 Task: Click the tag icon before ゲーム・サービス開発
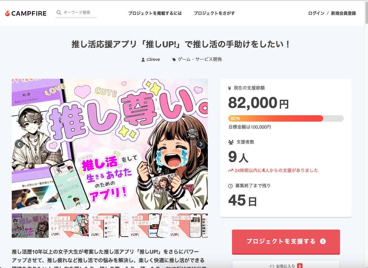174,60
